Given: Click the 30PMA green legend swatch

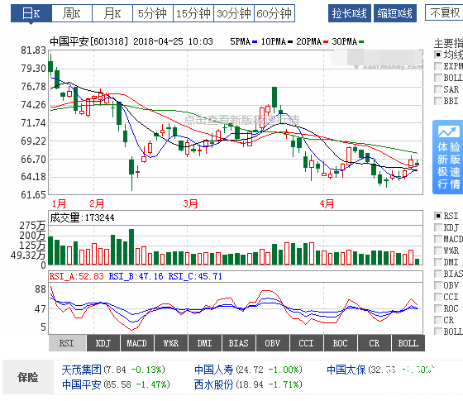Looking at the screenshot, I should 361,42.
